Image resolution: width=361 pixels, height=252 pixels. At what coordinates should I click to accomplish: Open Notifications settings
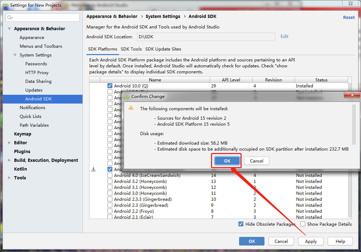click(32, 108)
